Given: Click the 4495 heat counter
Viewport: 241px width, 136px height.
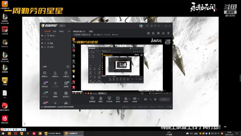Looking at the screenshot, I should pyautogui.click(x=115, y=35).
